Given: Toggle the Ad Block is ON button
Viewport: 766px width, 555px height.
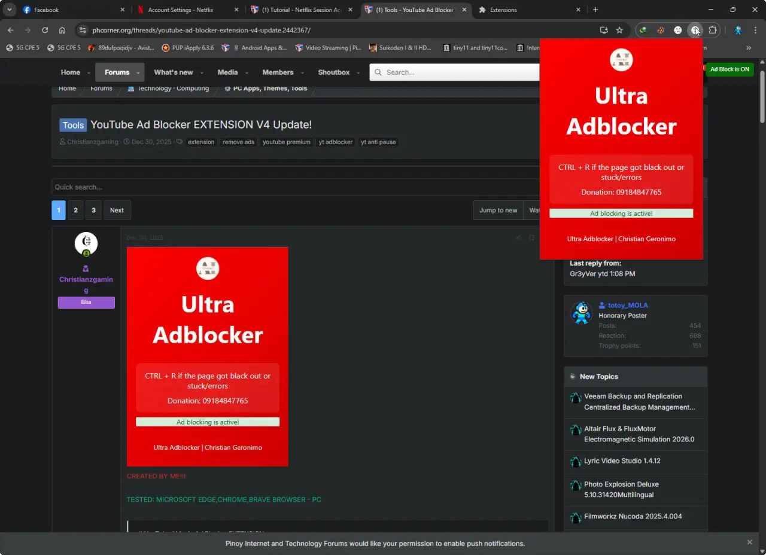Looking at the screenshot, I should pyautogui.click(x=729, y=69).
